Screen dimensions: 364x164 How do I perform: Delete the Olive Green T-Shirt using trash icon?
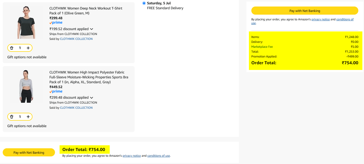pos(12,48)
